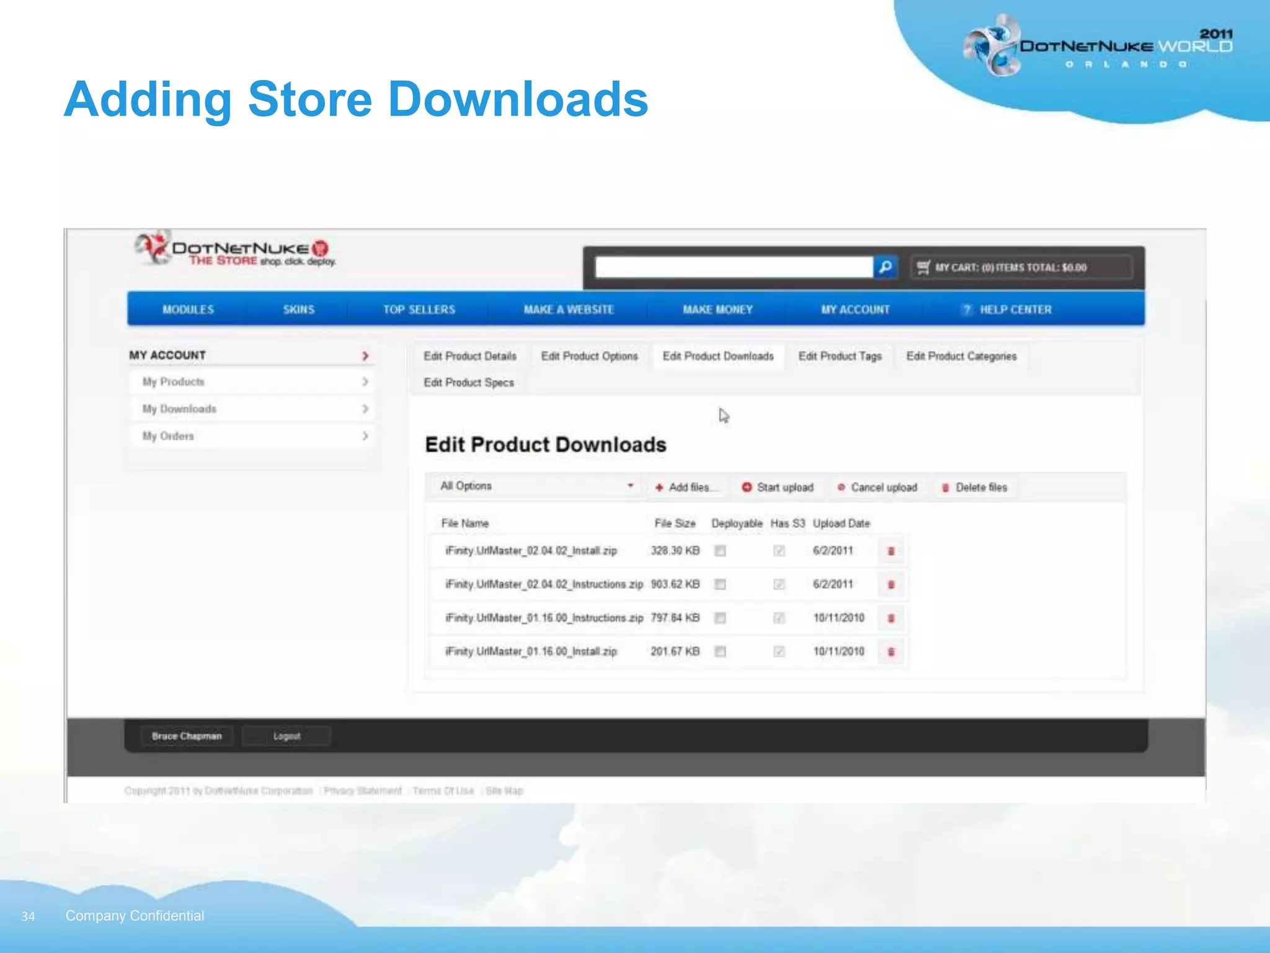The width and height of the screenshot is (1270, 953).
Task: Click the My Downloads sidebar link
Action: pyautogui.click(x=179, y=409)
